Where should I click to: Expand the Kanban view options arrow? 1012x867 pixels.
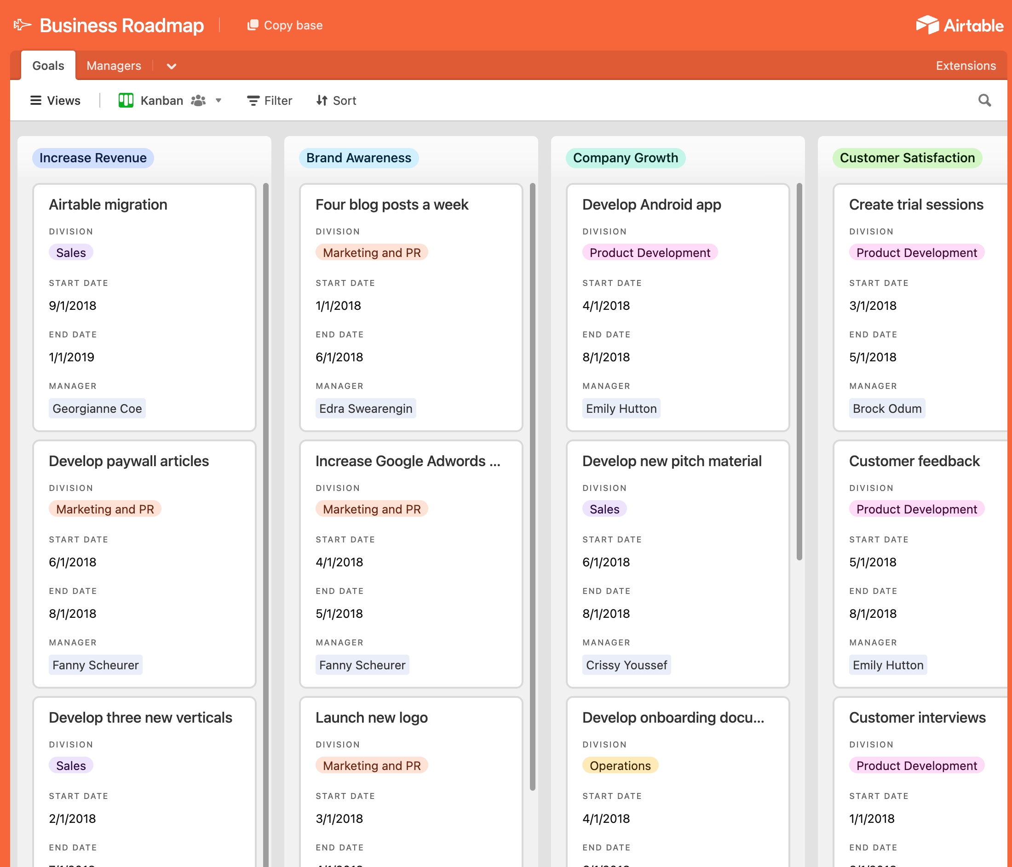pos(218,101)
